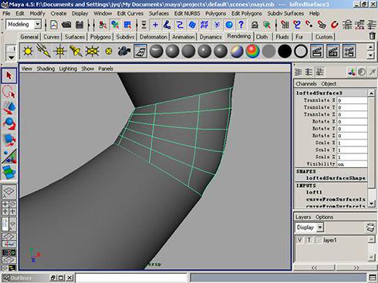Image resolution: width=378 pixels, height=283 pixels.
Task: Click the shelf trash can icon
Action: 372,35
